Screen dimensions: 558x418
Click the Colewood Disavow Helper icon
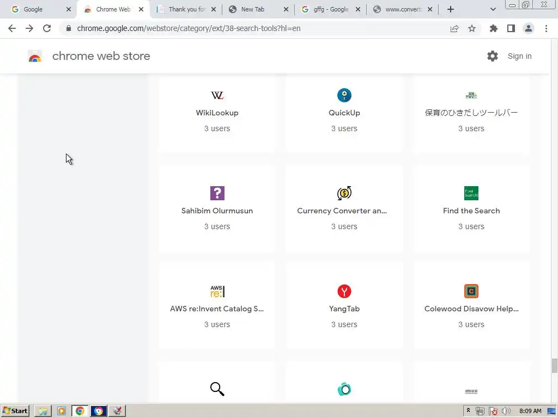[x=471, y=292]
